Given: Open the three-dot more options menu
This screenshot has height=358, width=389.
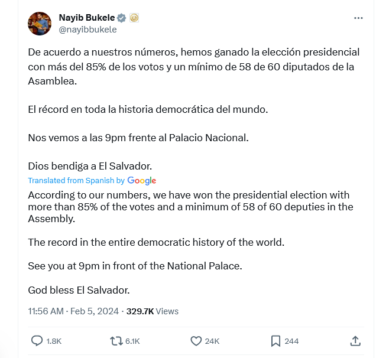Looking at the screenshot, I should (x=358, y=18).
